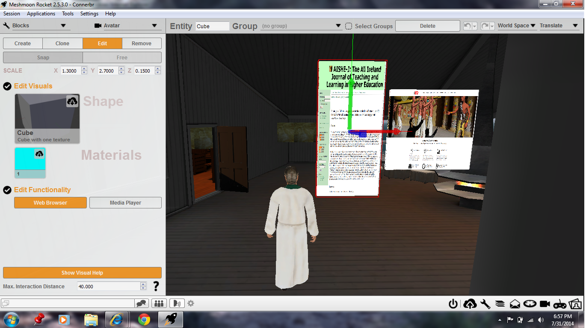Image resolution: width=586 pixels, height=328 pixels.
Task: Select the Media Player functionality
Action: point(125,202)
